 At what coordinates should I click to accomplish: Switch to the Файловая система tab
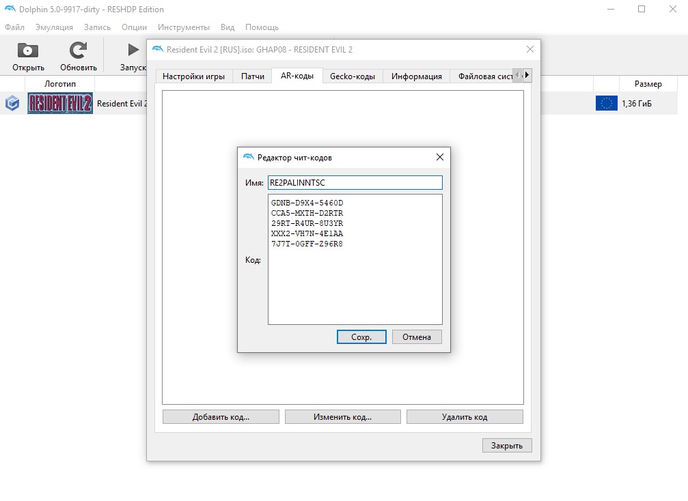click(482, 76)
